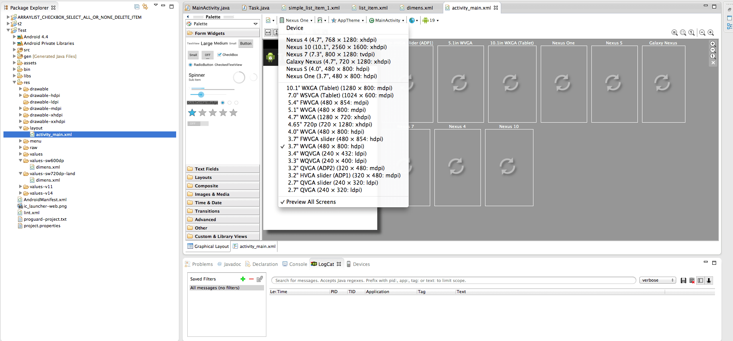Open the Nexus One device dropdown

click(x=296, y=20)
